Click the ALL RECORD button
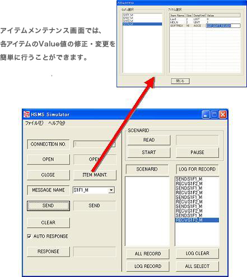 tap(148, 253)
